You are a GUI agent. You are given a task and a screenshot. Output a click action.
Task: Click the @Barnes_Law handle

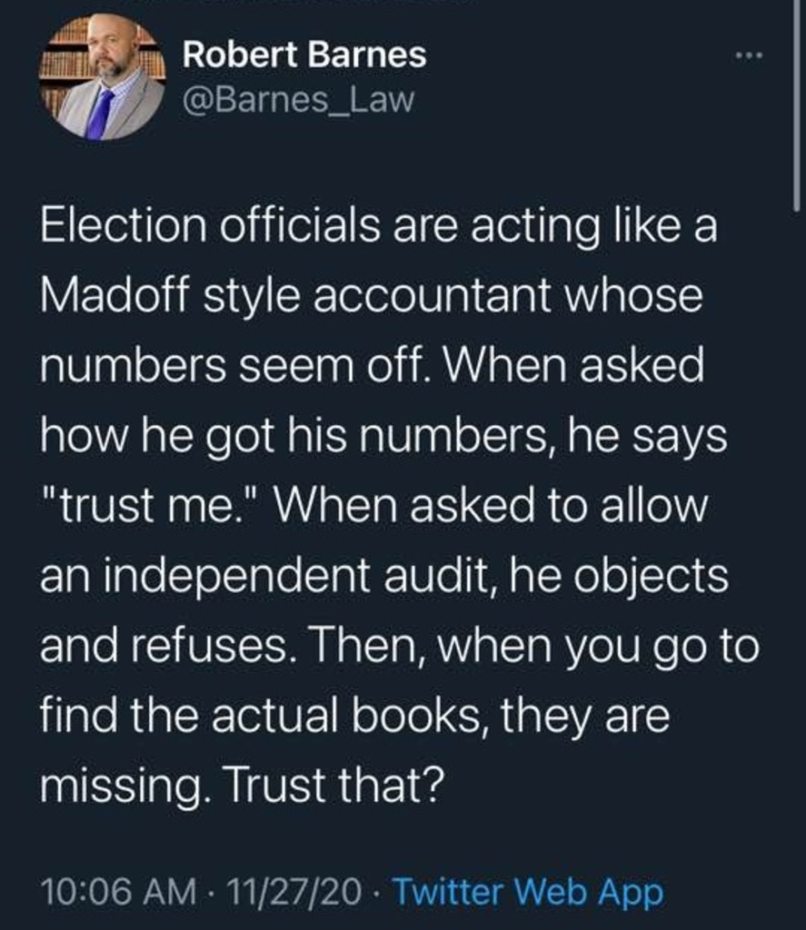click(299, 99)
